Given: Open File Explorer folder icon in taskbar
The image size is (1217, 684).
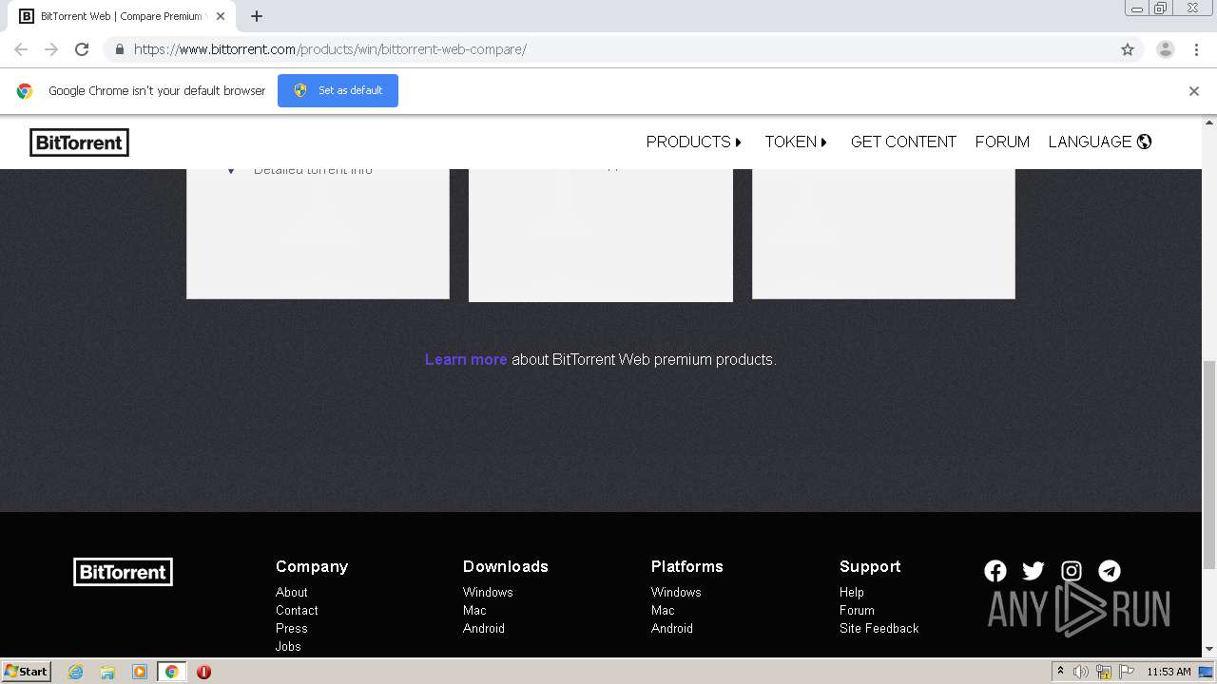Looking at the screenshot, I should point(107,672).
